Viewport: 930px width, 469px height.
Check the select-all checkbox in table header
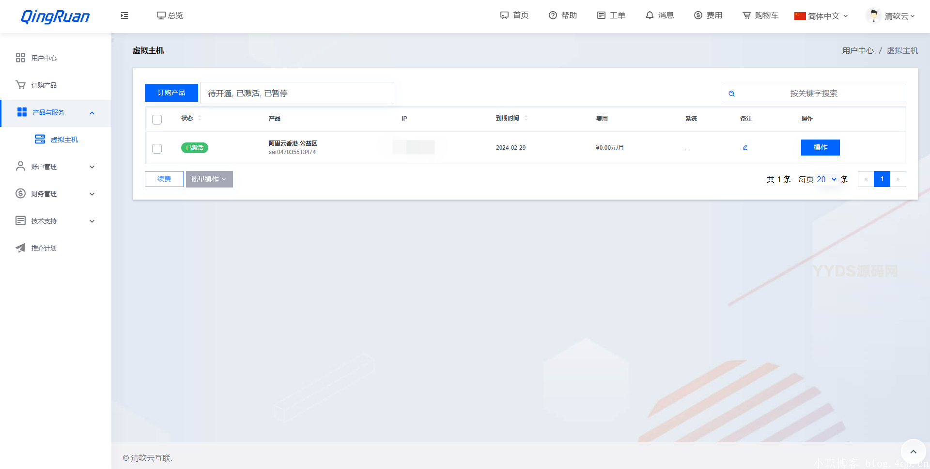pos(157,119)
